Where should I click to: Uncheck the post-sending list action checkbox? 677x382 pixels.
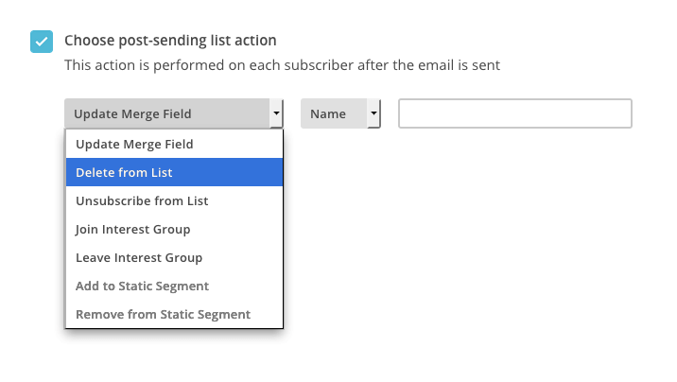(x=42, y=42)
